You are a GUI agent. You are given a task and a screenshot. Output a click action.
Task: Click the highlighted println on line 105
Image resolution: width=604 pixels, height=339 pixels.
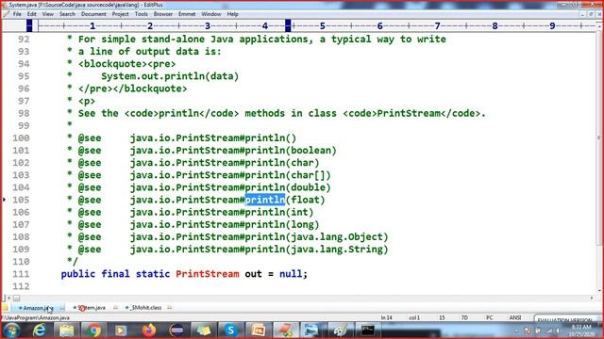click(x=265, y=200)
